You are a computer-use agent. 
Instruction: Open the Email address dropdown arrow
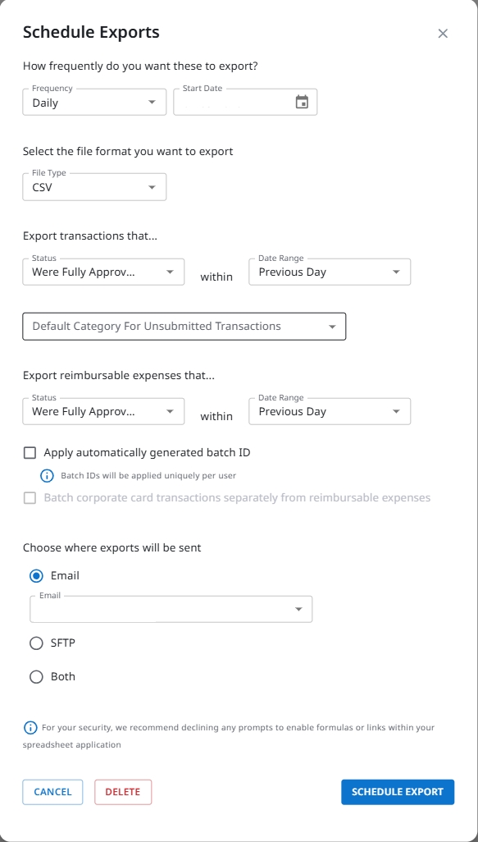pyautogui.click(x=298, y=609)
